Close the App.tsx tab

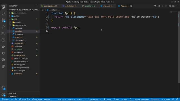click(131, 6)
